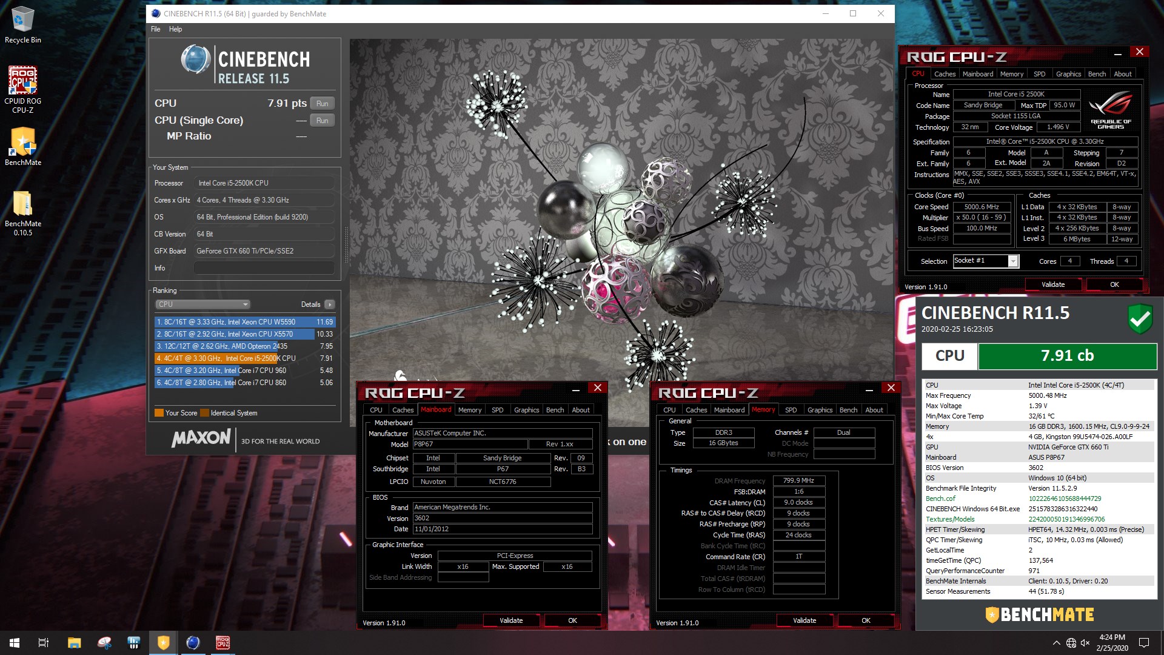Screen dimensions: 1164x655
Task: Open Task View in the taskbar
Action: [x=44, y=643]
